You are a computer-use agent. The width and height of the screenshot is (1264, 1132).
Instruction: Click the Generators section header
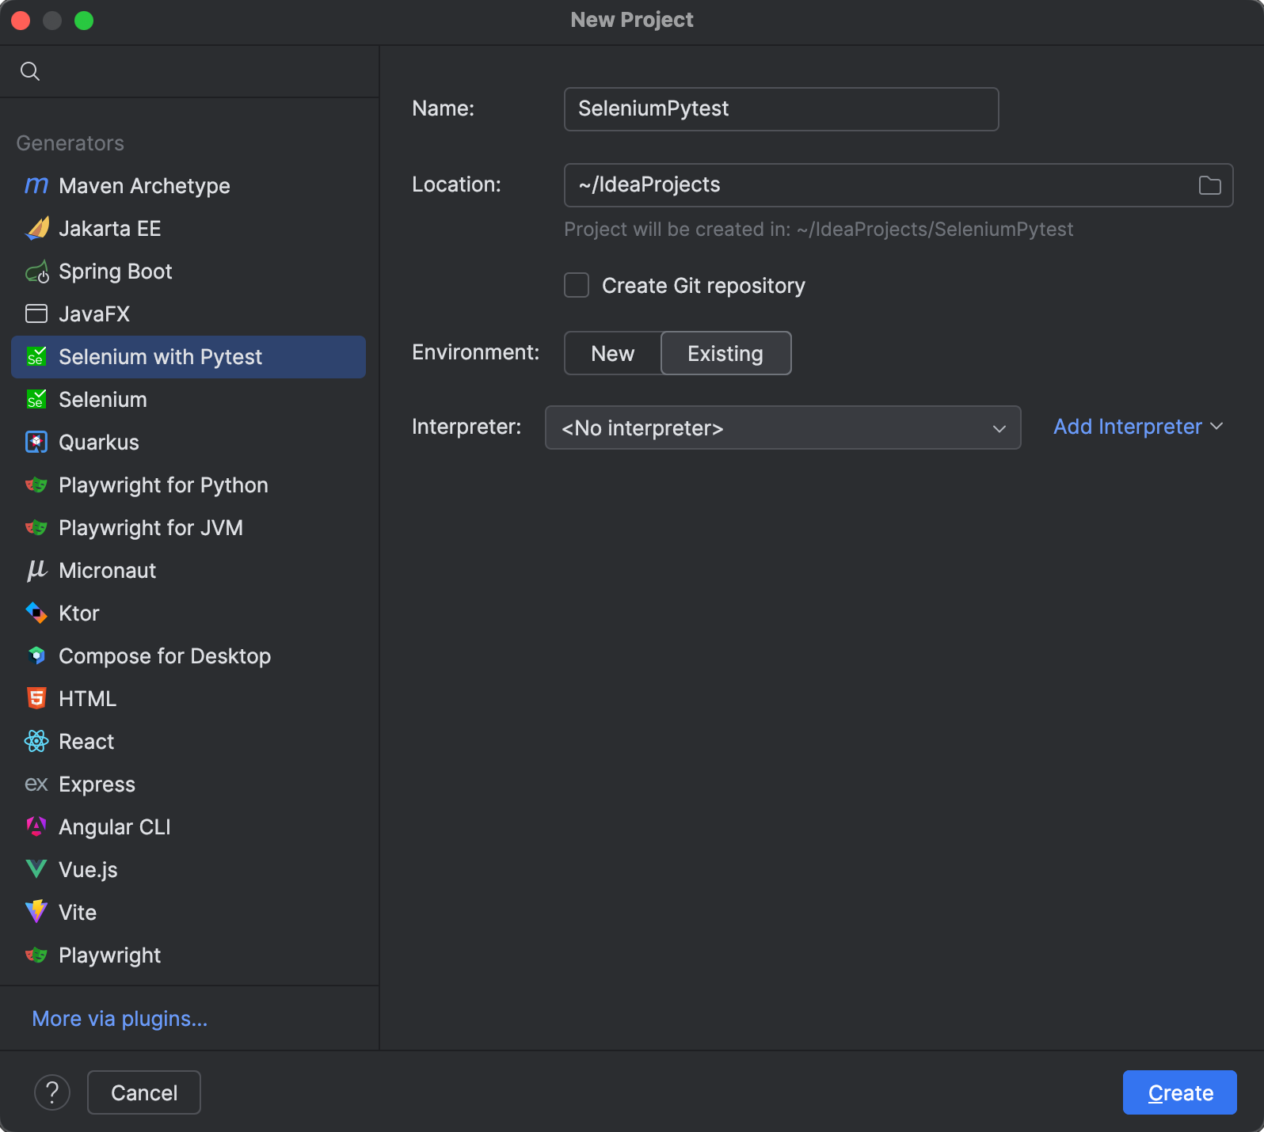70,143
